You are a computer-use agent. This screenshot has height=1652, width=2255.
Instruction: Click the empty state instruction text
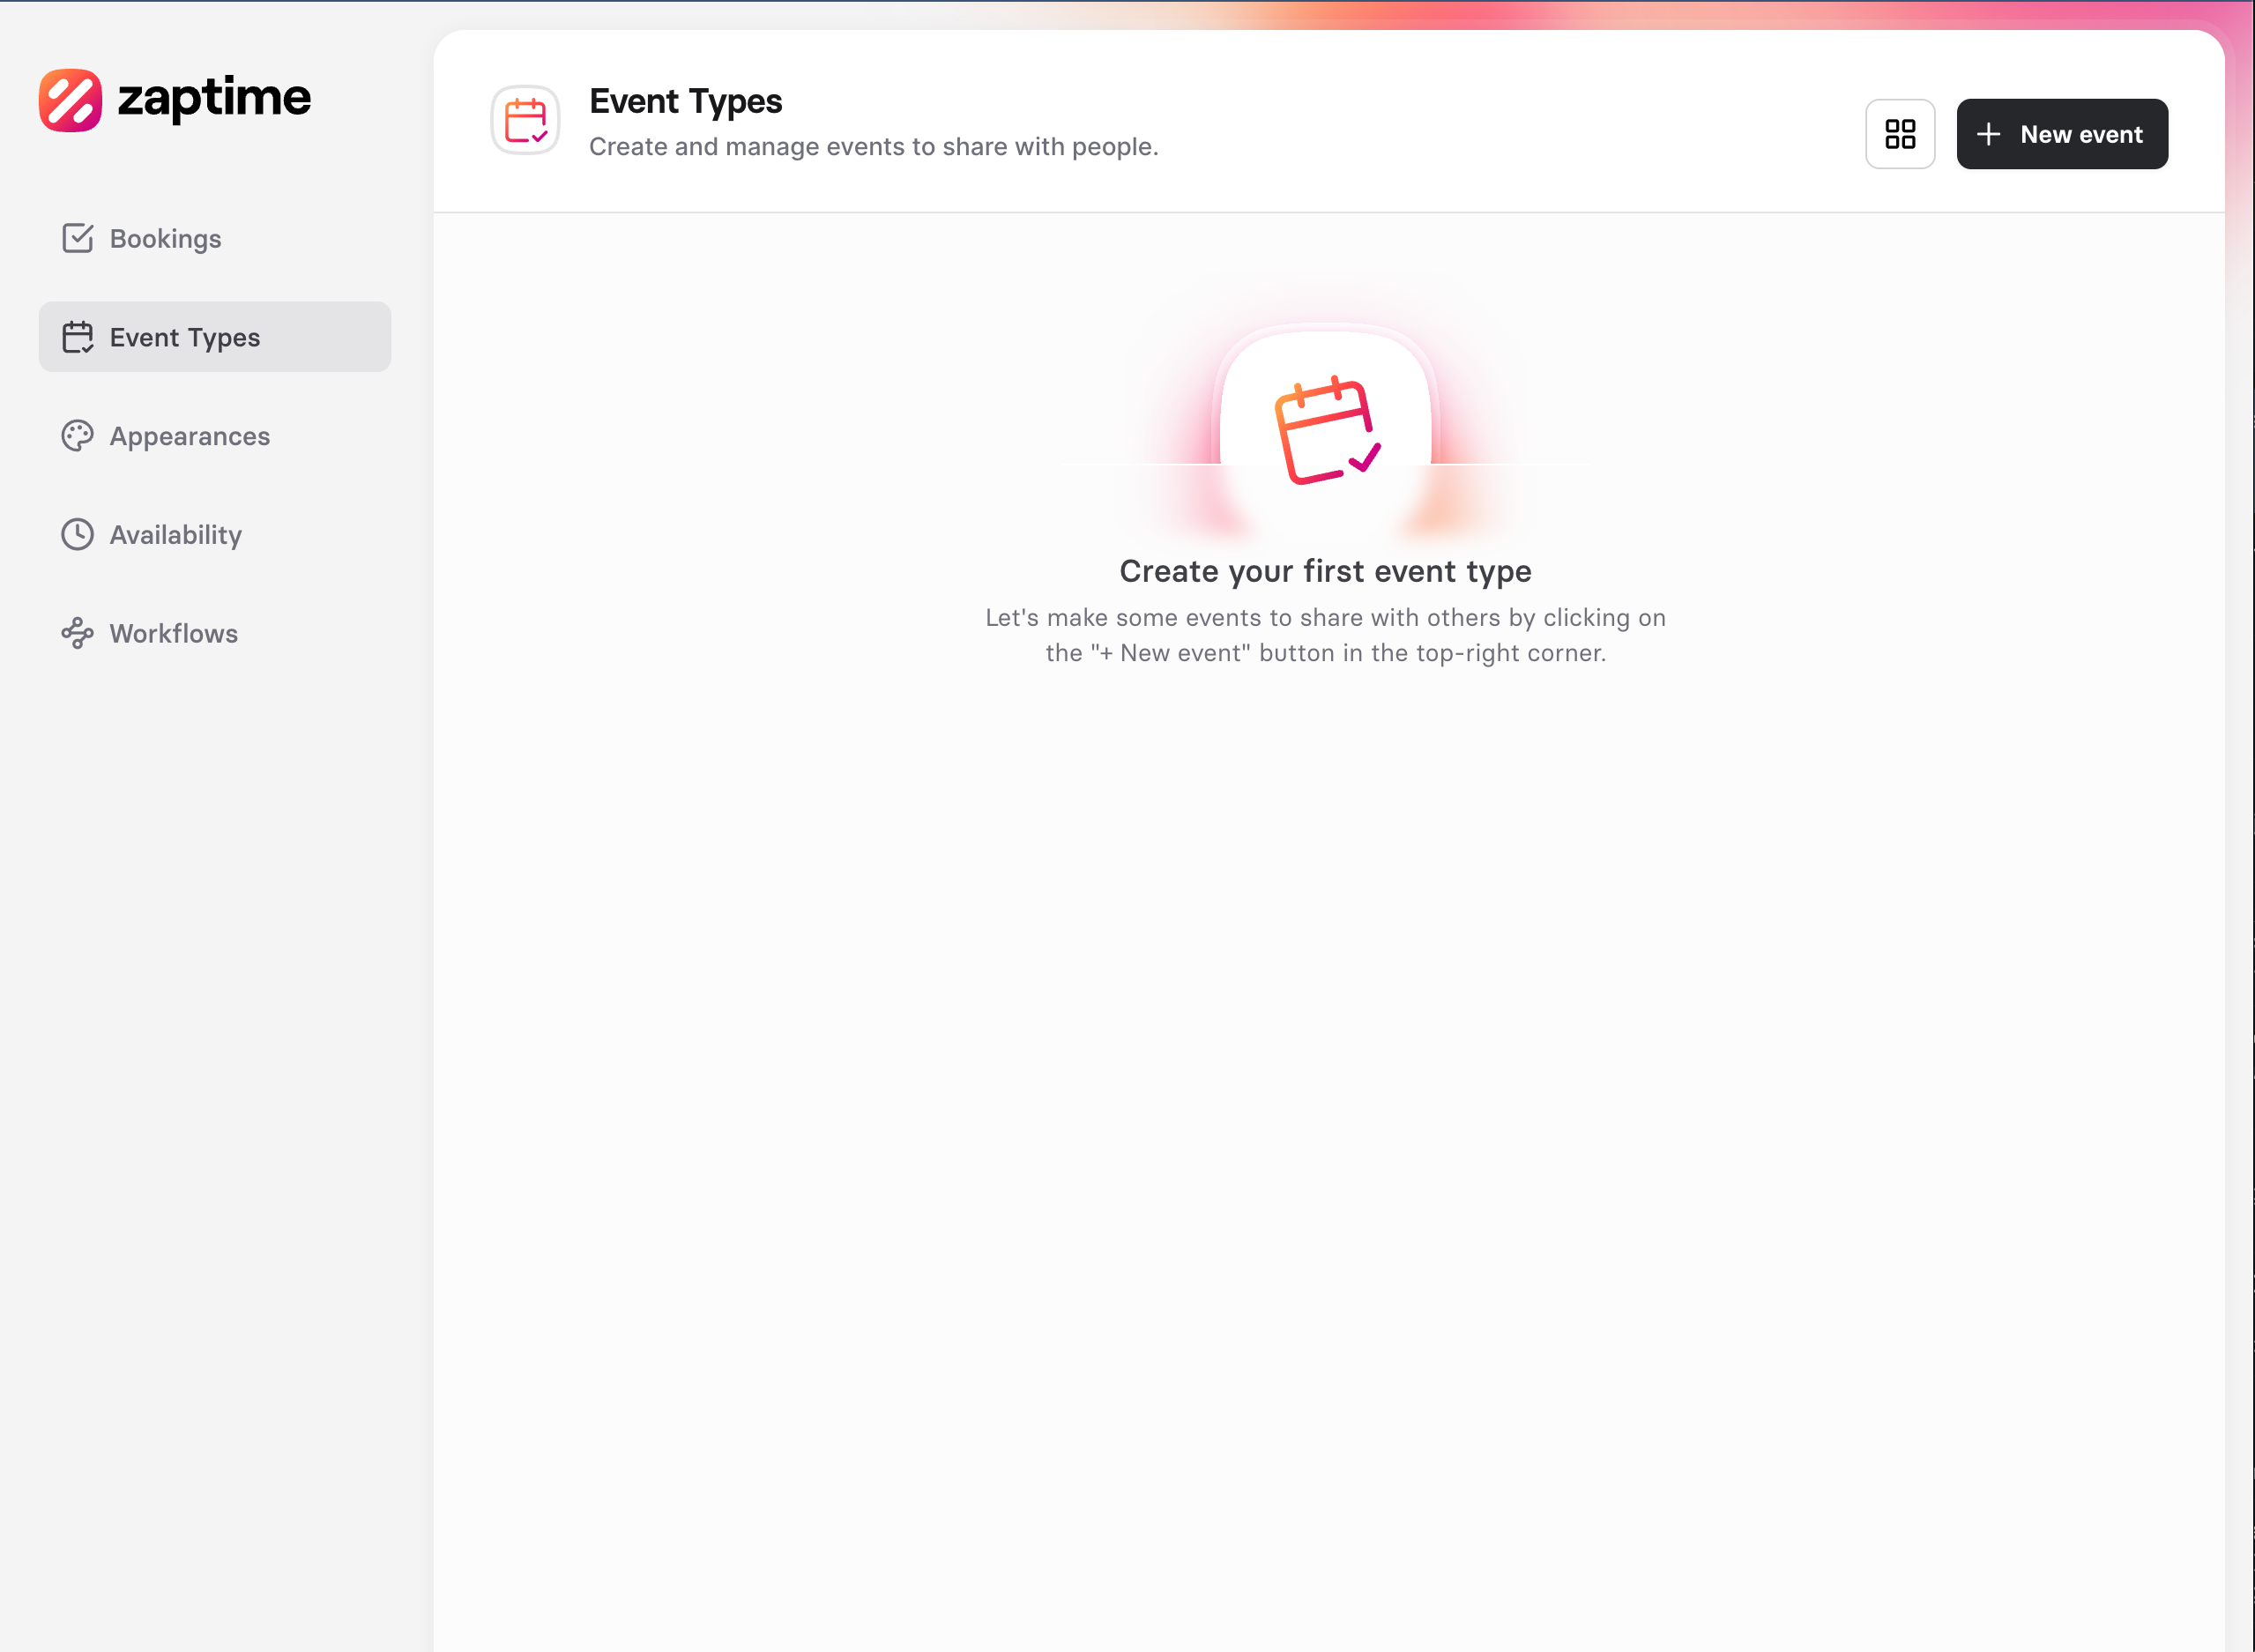1324,636
